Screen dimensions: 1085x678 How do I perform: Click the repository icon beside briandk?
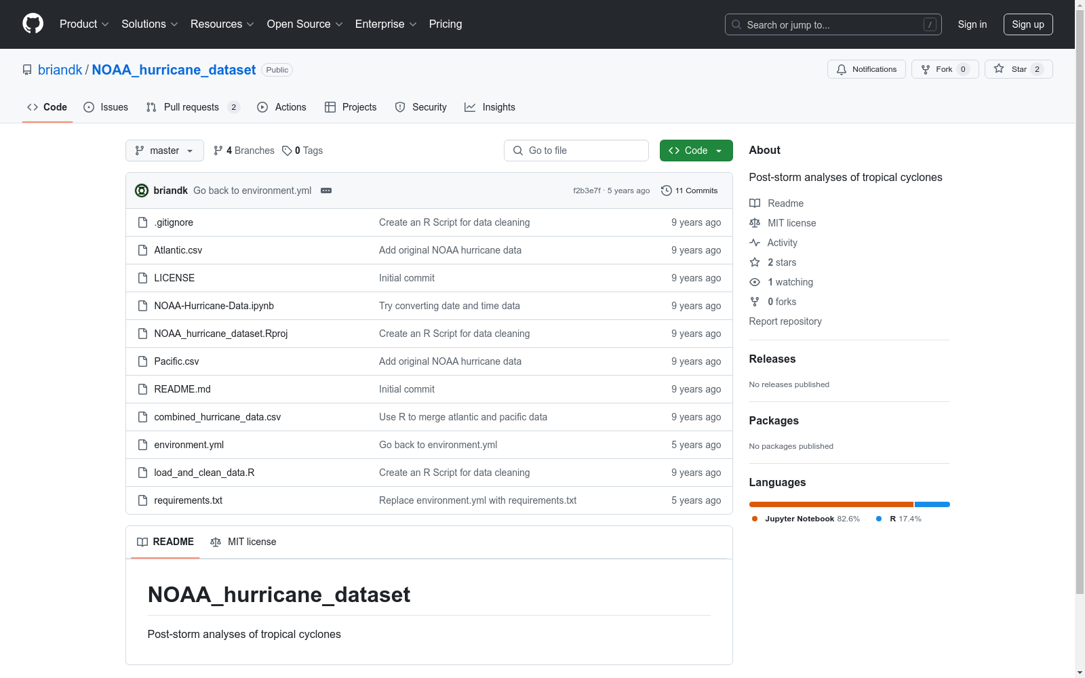click(x=27, y=70)
